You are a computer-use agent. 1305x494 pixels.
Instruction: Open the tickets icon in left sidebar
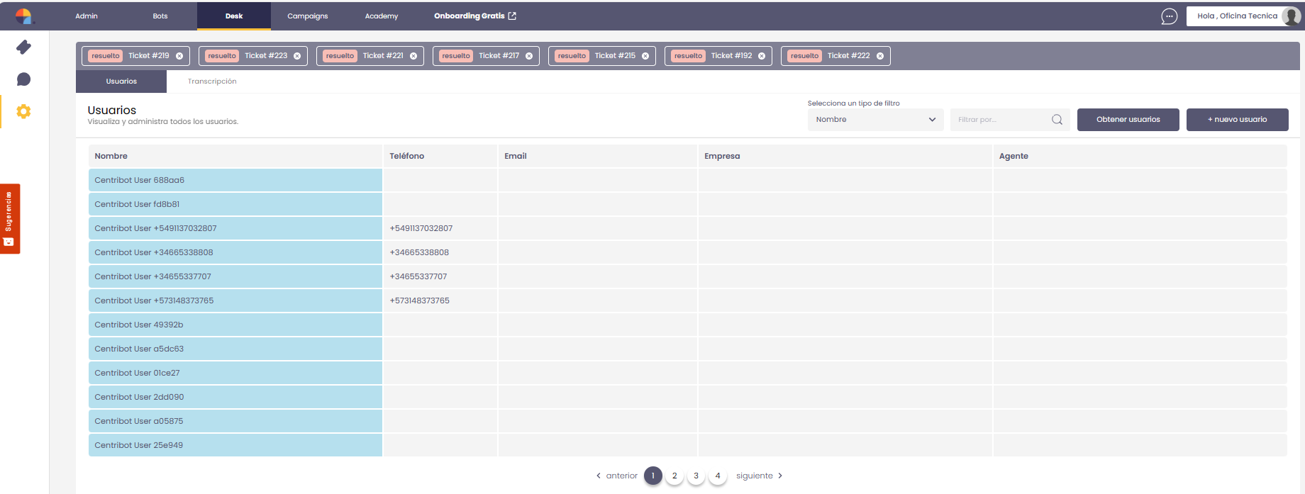tap(23, 47)
